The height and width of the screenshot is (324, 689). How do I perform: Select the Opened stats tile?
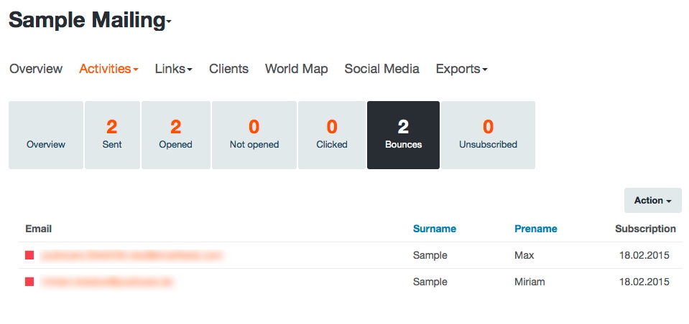tap(175, 135)
